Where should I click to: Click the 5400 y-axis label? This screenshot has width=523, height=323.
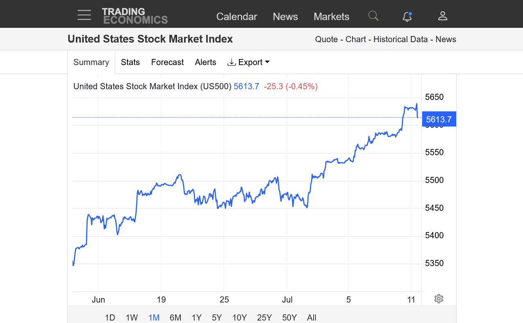click(434, 235)
